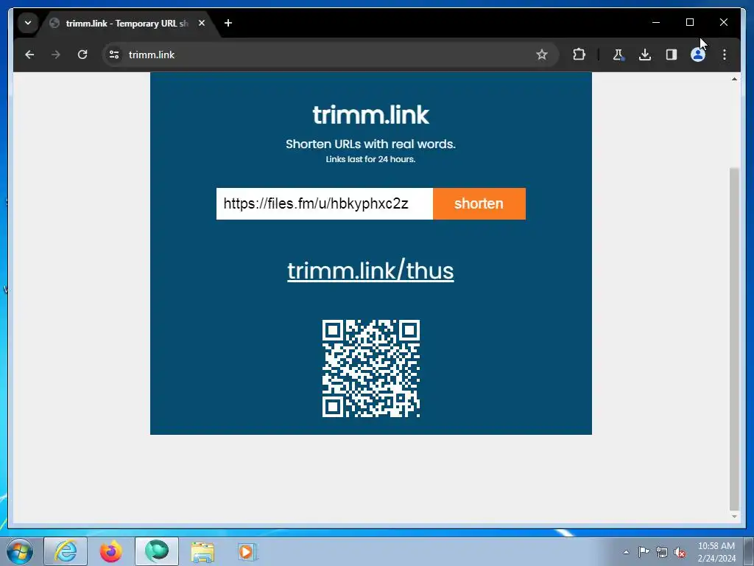
Task: Open Chrome Labs flask icon
Action: 619,55
